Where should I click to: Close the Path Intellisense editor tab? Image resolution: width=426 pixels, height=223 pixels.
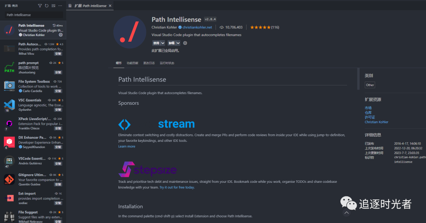coord(110,6)
